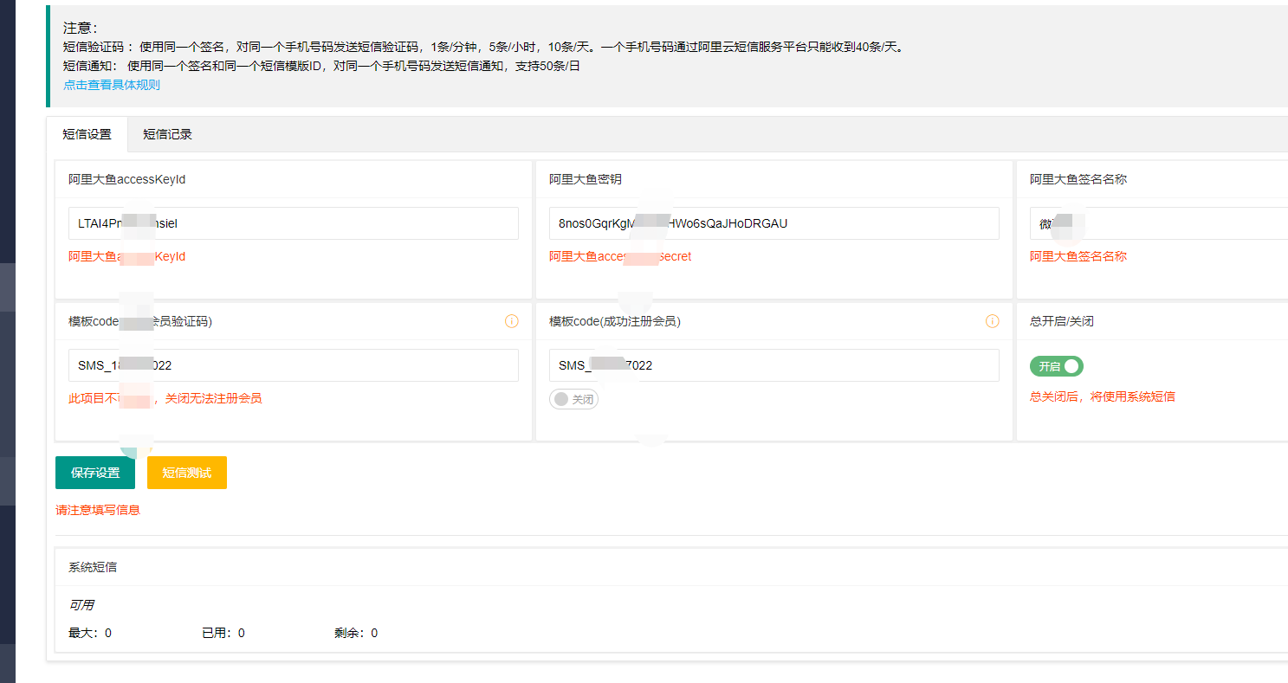
Task: Open the 点击查看具体规则 link
Action: coord(112,85)
